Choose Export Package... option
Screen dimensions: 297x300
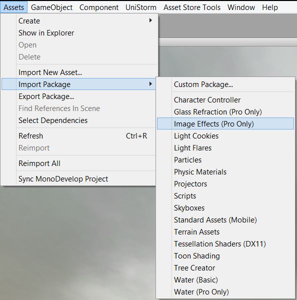(79, 96)
